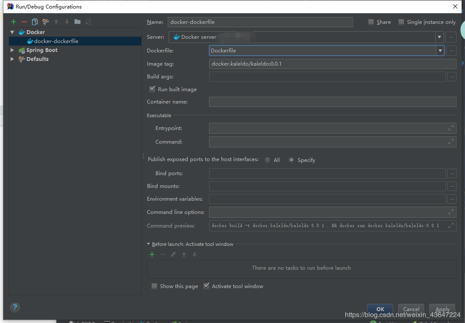
Task: Remove the selected configuration with the minus icon
Action: (x=24, y=22)
